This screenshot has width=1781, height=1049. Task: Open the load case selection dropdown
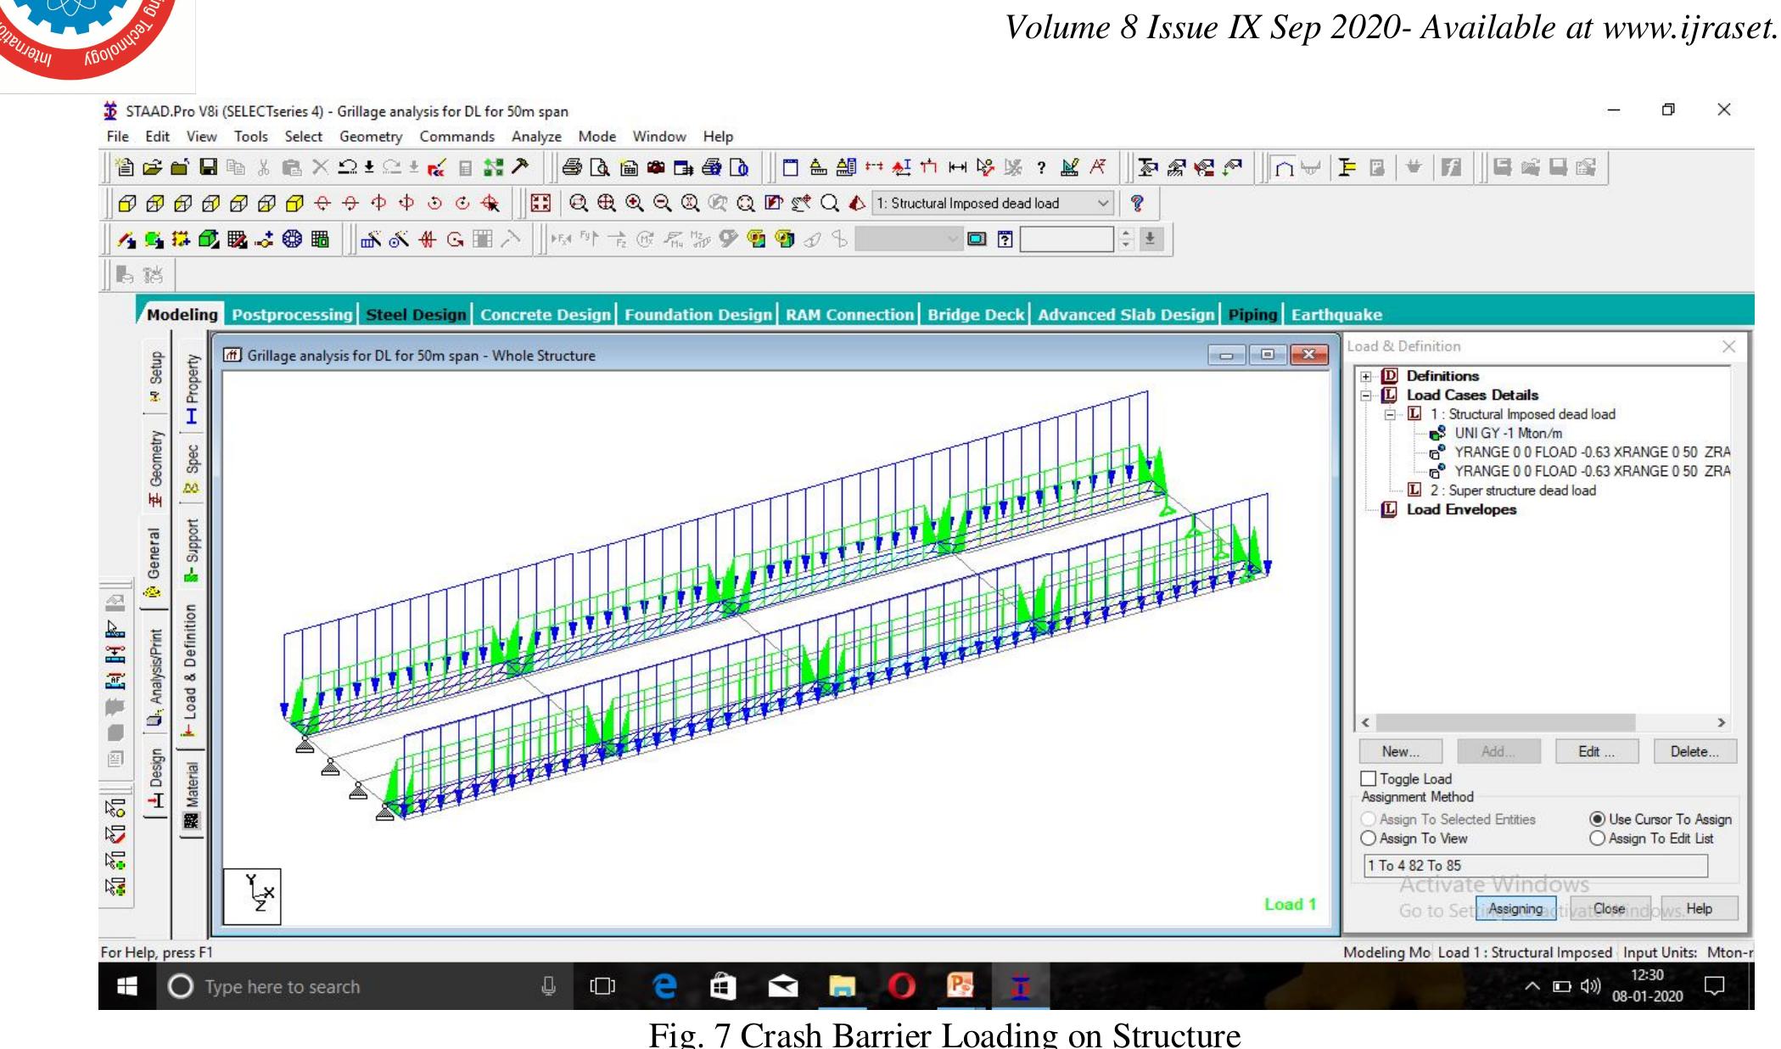point(1103,204)
